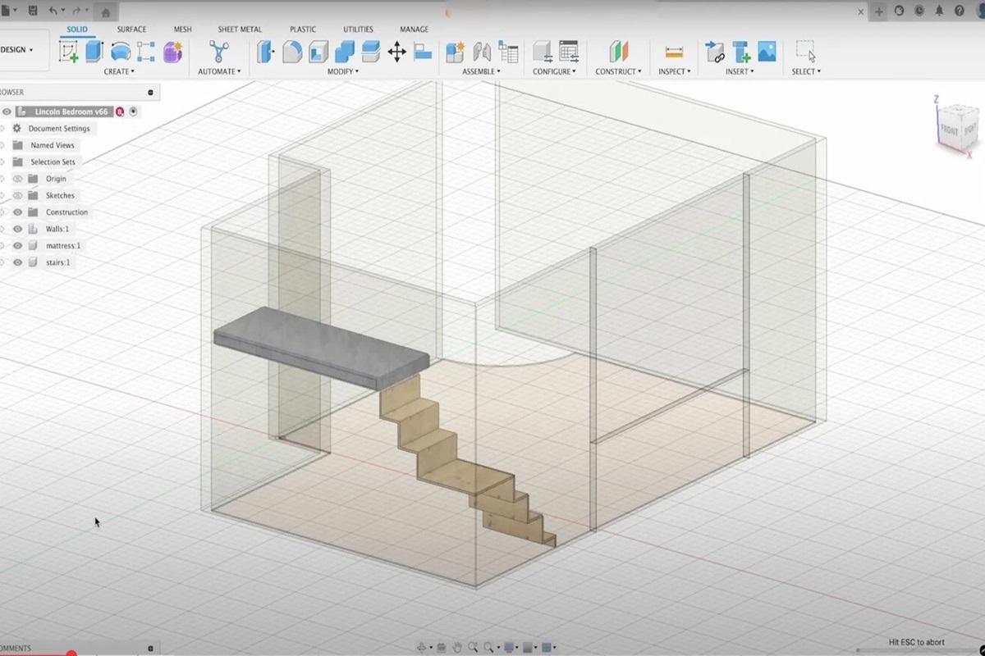This screenshot has height=656, width=985.
Task: Click the New Component icon
Action: pyautogui.click(x=455, y=52)
